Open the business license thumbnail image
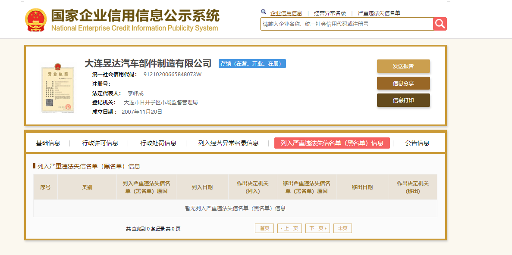The width and height of the screenshot is (512, 255). click(x=58, y=88)
